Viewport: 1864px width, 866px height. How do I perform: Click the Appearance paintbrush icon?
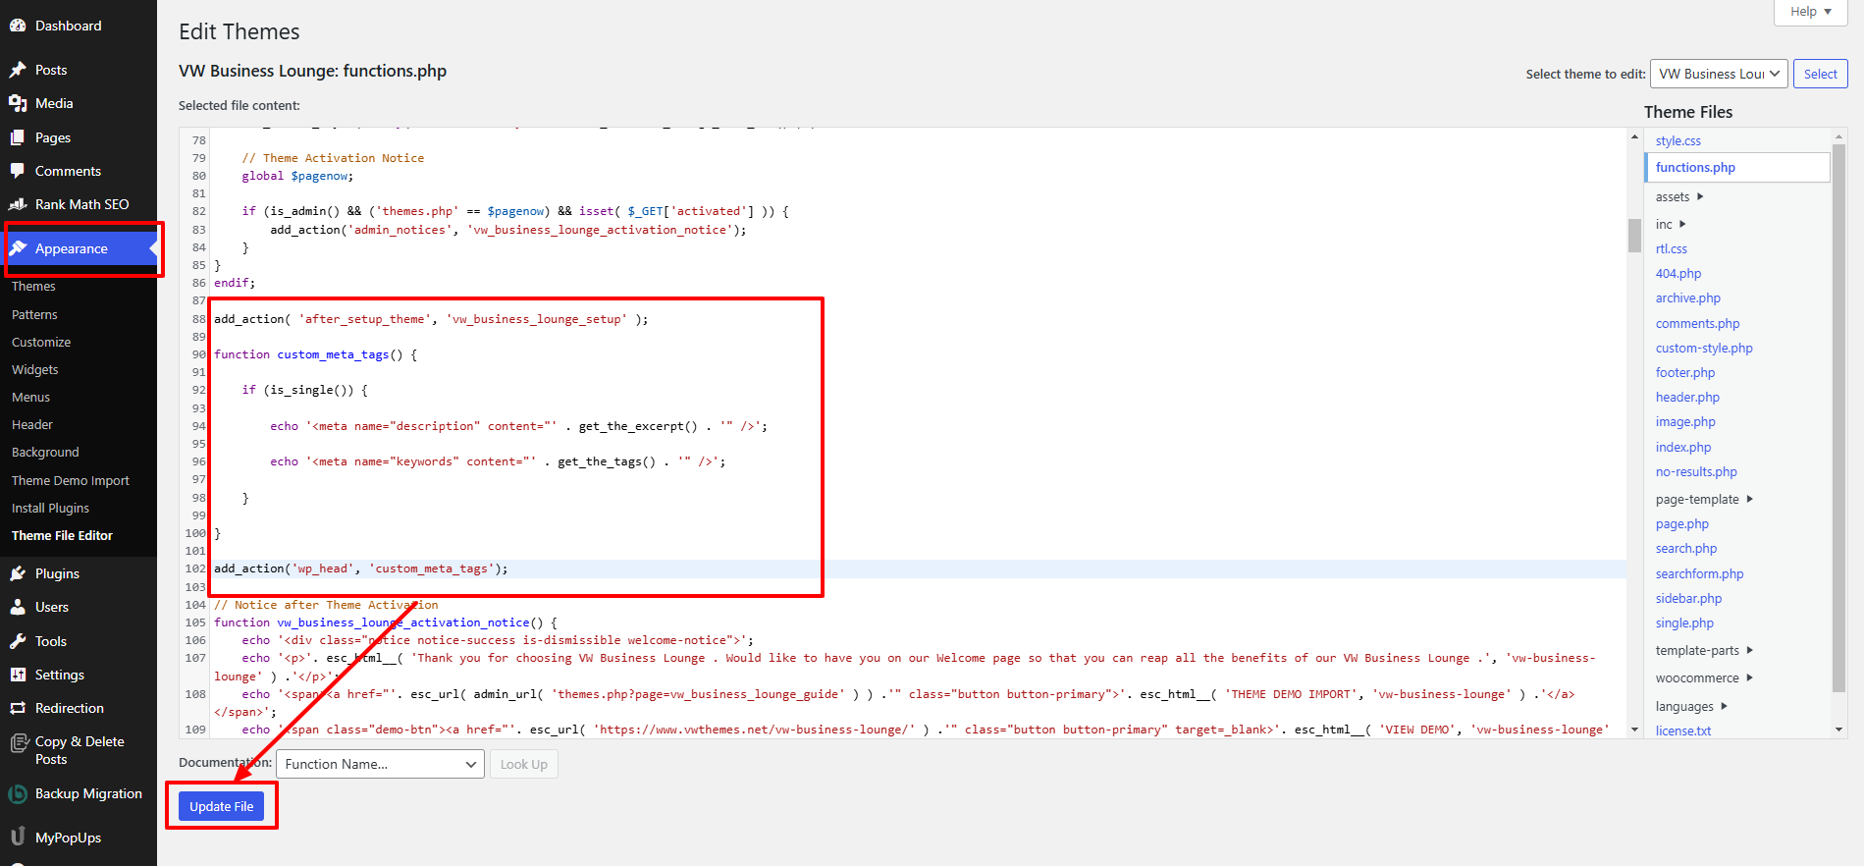click(18, 248)
